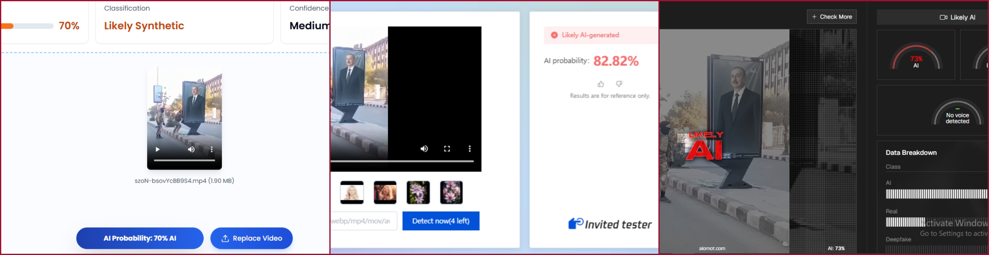Click the video camera icon beside Likely AI

943,17
